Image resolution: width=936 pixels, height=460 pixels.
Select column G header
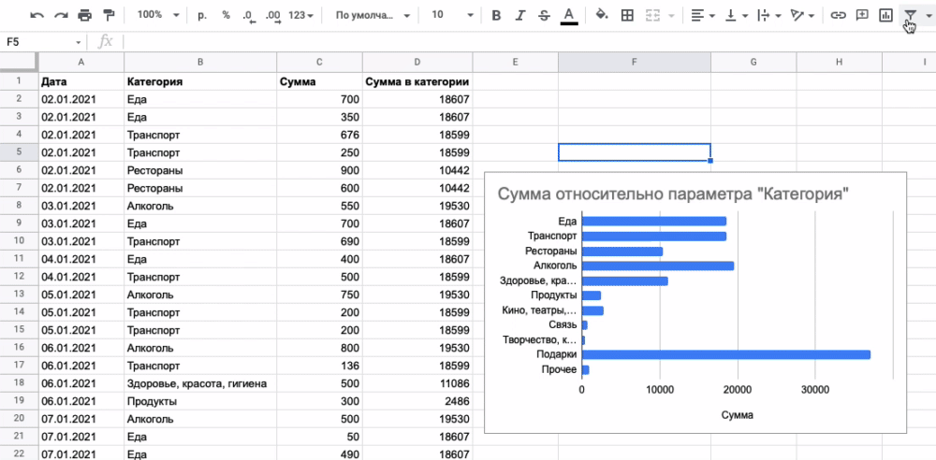[x=753, y=62]
